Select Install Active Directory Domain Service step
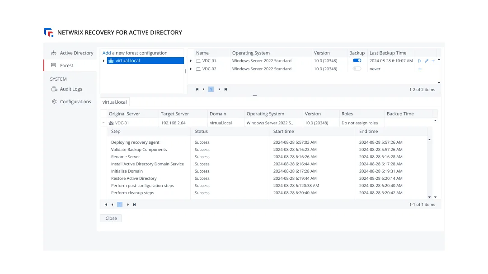 [147, 164]
